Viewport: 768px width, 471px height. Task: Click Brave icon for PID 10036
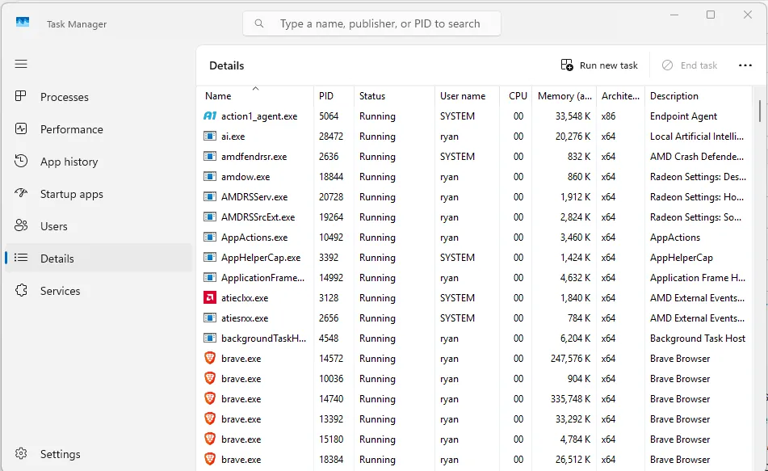pos(210,378)
